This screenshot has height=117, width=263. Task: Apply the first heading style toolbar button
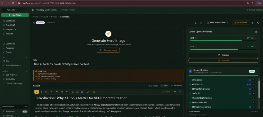coord(57,92)
